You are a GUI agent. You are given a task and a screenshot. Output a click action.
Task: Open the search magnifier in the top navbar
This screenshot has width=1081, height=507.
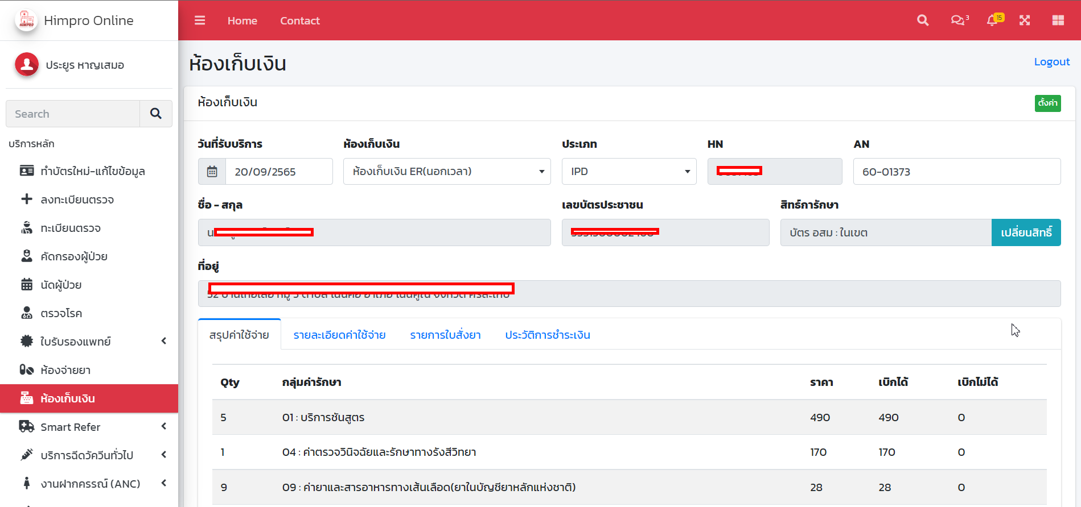[923, 20]
